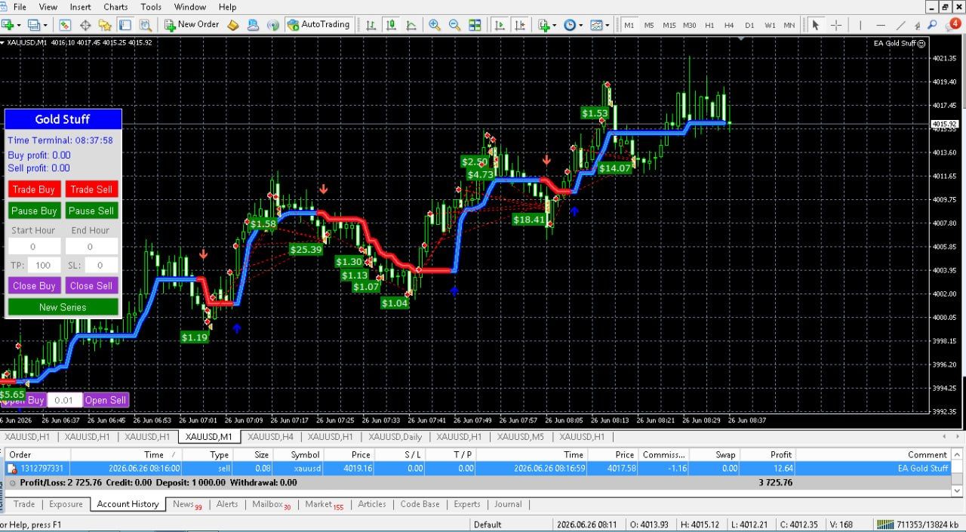The image size is (966, 532).
Task: Open the Tools menu
Action: [x=151, y=7]
